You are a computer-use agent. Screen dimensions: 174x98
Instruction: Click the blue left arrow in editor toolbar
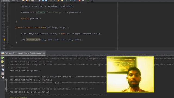(43, 1)
